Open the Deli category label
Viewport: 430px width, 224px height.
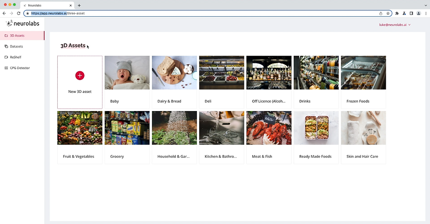208,101
